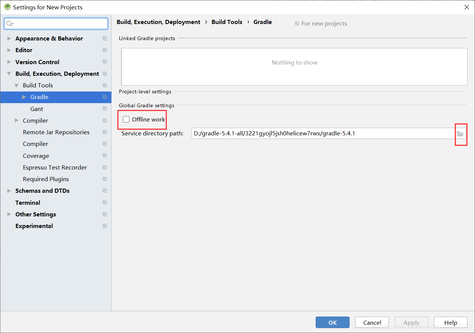Image resolution: width=475 pixels, height=333 pixels.
Task: Dismiss dialog with Cancel button
Action: (372, 322)
